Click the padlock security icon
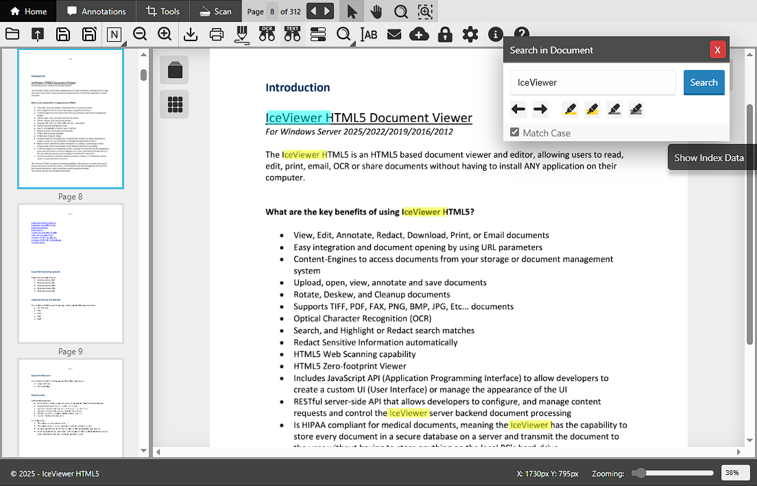Image resolution: width=757 pixels, height=486 pixels. click(x=445, y=34)
